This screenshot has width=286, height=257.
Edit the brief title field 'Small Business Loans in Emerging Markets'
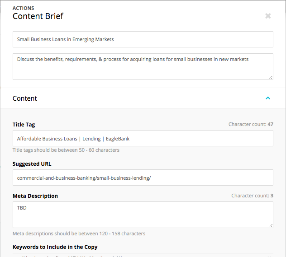(x=143, y=39)
